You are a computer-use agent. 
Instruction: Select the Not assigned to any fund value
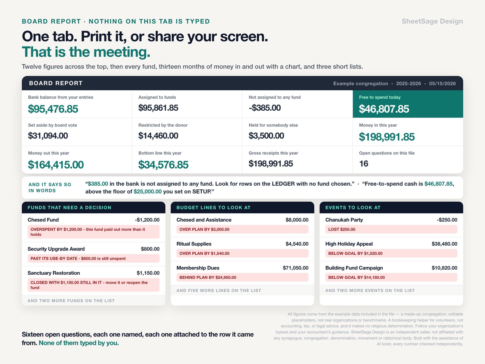(264, 108)
